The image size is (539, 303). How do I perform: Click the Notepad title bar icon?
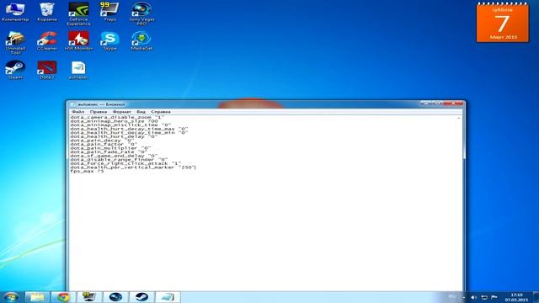73,104
